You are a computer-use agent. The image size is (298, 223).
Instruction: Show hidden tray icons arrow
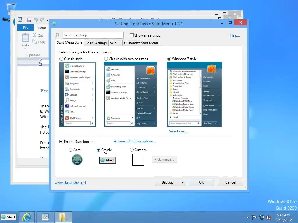[247, 217]
